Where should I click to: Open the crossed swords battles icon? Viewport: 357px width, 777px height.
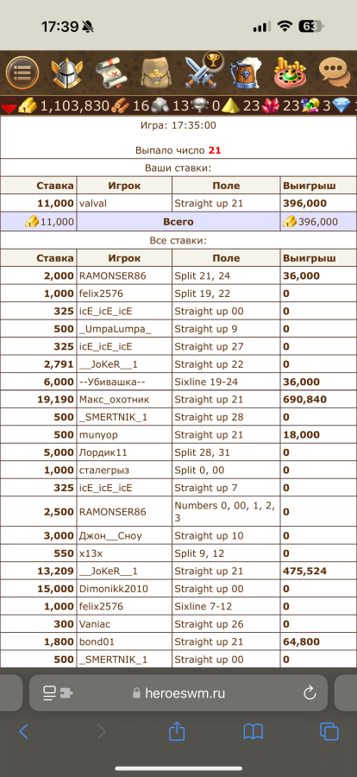click(x=203, y=72)
